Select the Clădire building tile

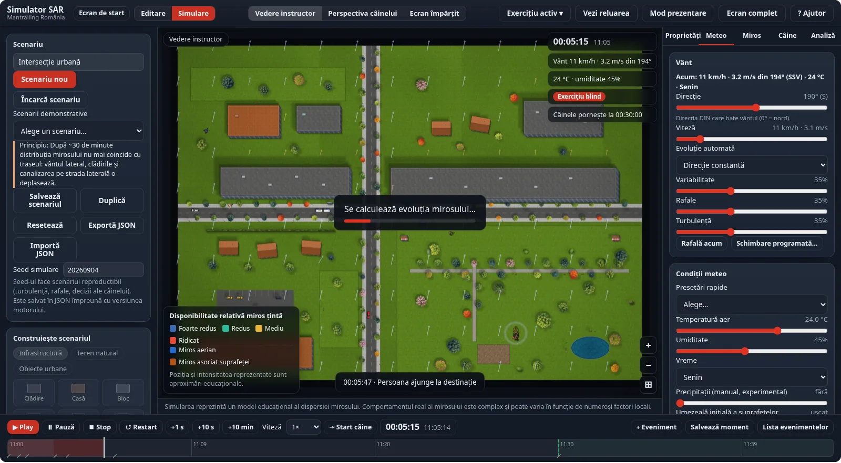pyautogui.click(x=34, y=392)
